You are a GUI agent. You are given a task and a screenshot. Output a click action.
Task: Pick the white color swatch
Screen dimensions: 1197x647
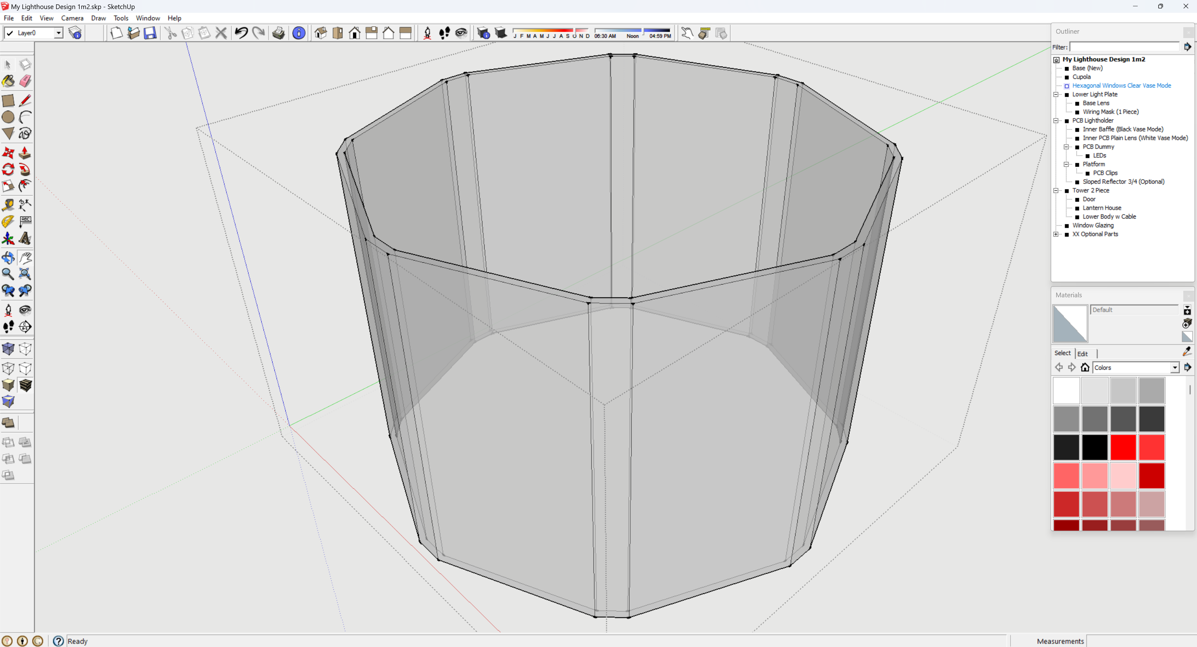coord(1066,390)
